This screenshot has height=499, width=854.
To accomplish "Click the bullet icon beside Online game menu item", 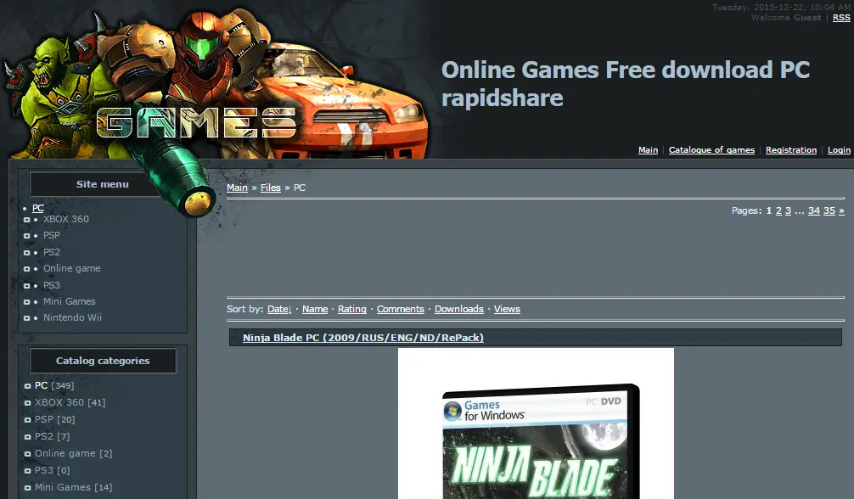I will click(x=26, y=269).
